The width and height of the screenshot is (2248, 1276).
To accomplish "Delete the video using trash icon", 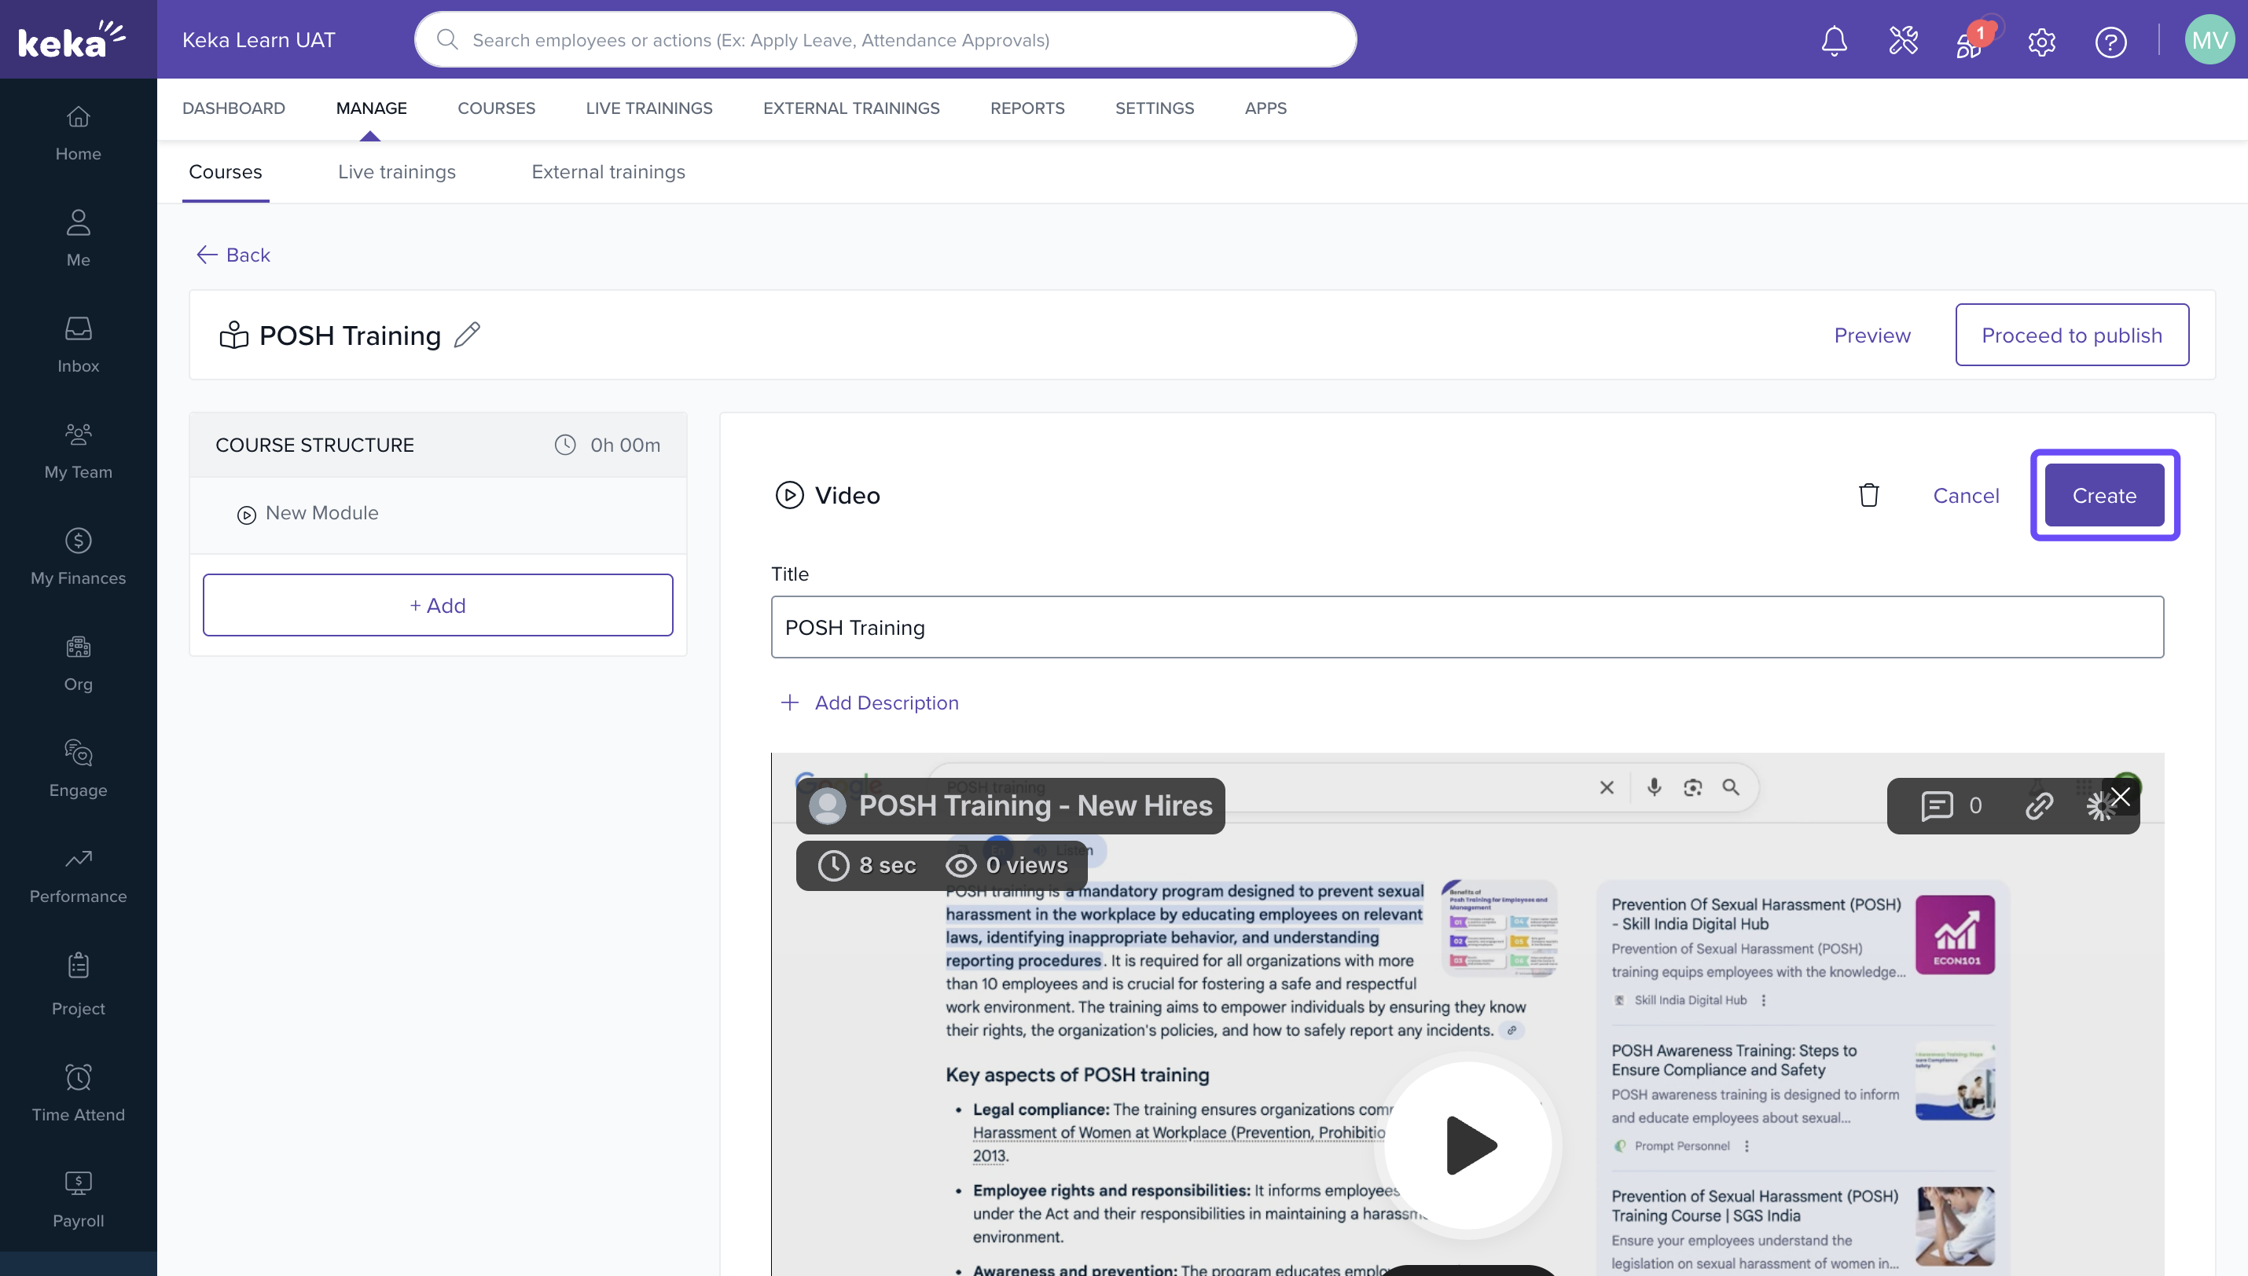I will [1868, 495].
